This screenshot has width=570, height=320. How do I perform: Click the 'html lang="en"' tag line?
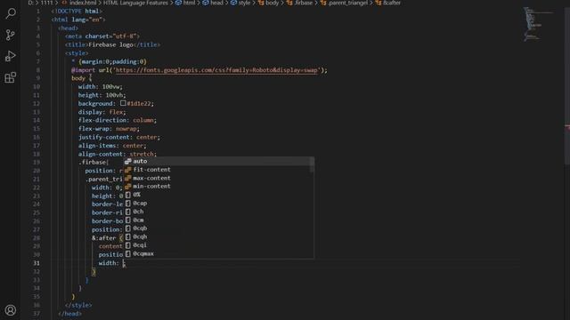[x=78, y=20]
